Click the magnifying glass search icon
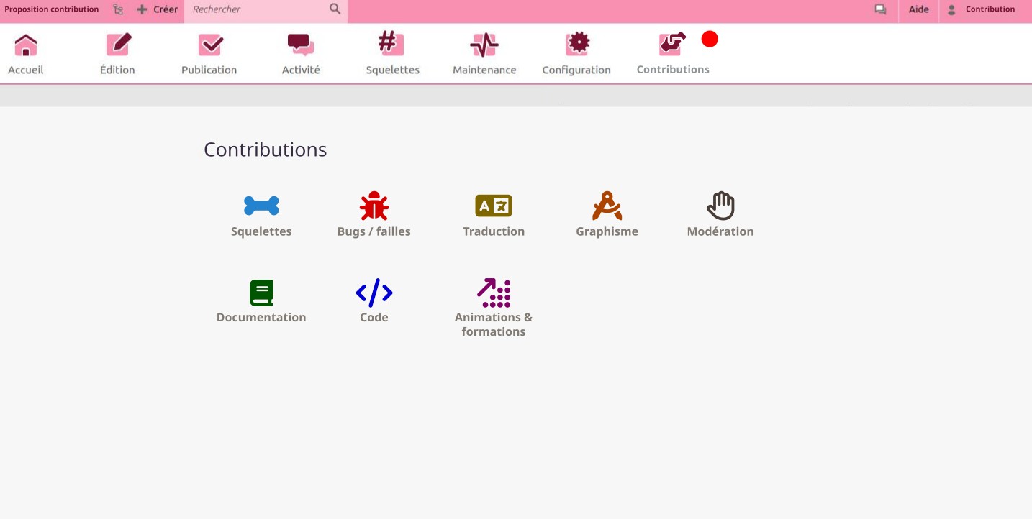This screenshot has width=1032, height=519. click(335, 9)
